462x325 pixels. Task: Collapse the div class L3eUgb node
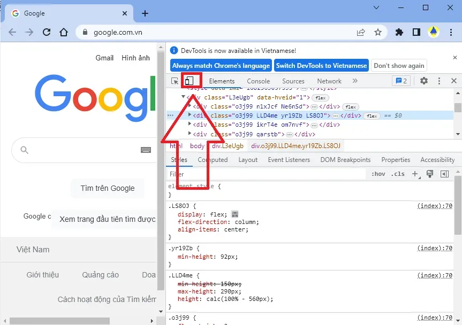tap(183, 96)
